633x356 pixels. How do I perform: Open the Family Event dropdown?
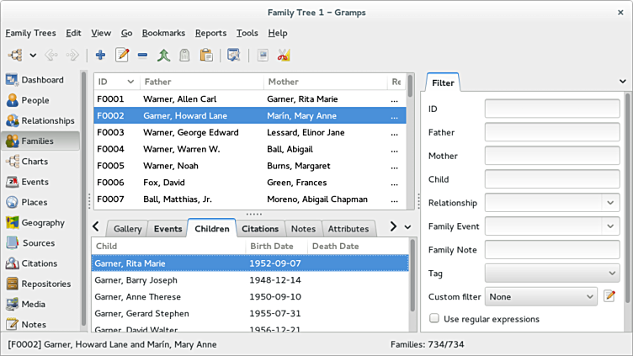610,226
